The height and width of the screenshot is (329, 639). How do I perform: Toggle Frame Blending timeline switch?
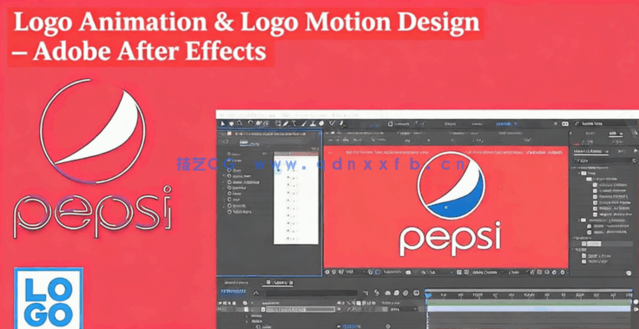click(397, 293)
